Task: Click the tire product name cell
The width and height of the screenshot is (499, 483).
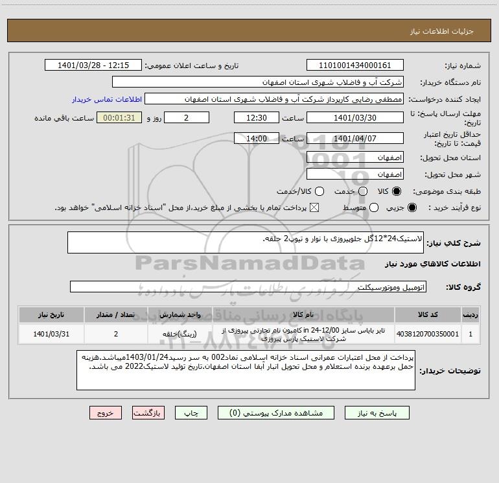Action: [x=303, y=335]
